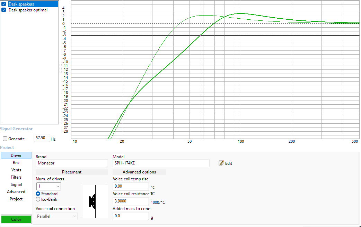Click the 50 Hz axis label
This screenshot has height=227, width=361.
pyautogui.click(x=190, y=141)
